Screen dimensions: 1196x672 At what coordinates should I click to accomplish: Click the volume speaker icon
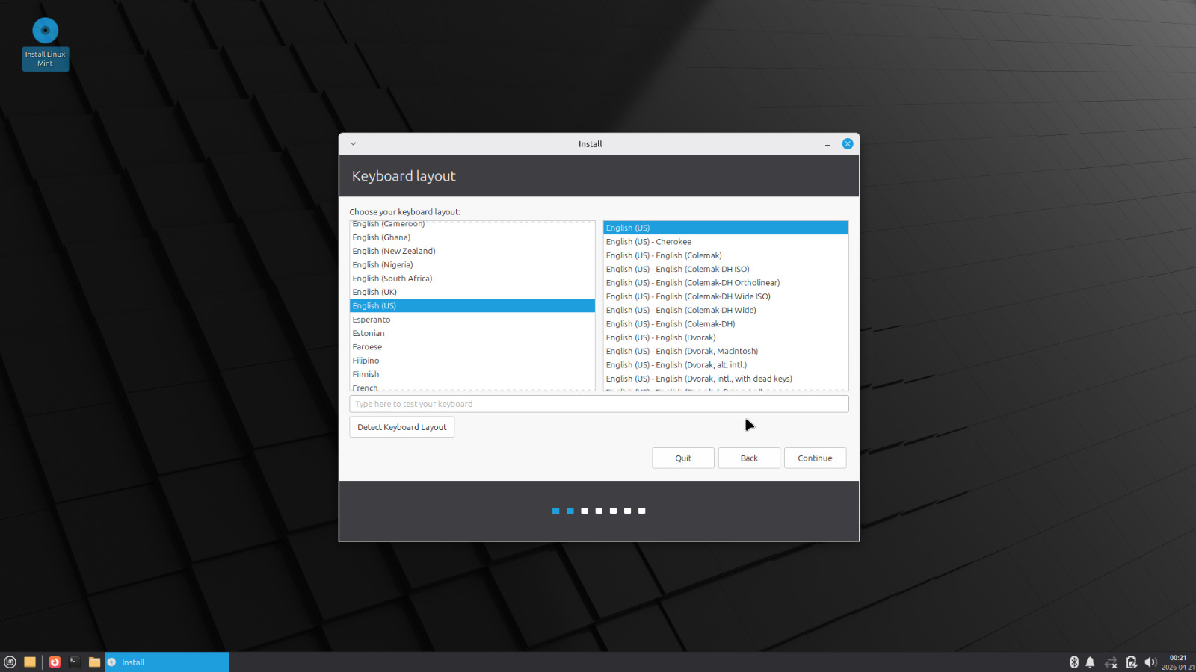click(1150, 662)
